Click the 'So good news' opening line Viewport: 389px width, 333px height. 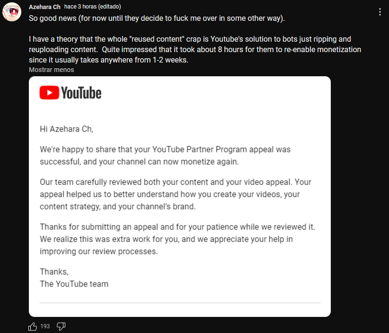[x=157, y=18]
